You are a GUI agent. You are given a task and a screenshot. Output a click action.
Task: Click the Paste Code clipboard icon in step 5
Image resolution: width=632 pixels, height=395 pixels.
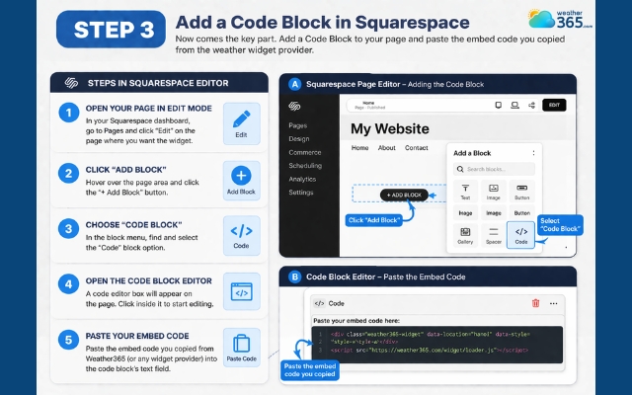[241, 347]
